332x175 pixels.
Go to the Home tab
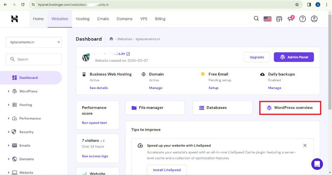(38, 19)
